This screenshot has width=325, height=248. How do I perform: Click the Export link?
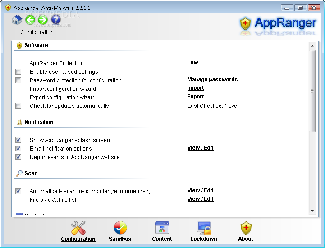coord(196,97)
